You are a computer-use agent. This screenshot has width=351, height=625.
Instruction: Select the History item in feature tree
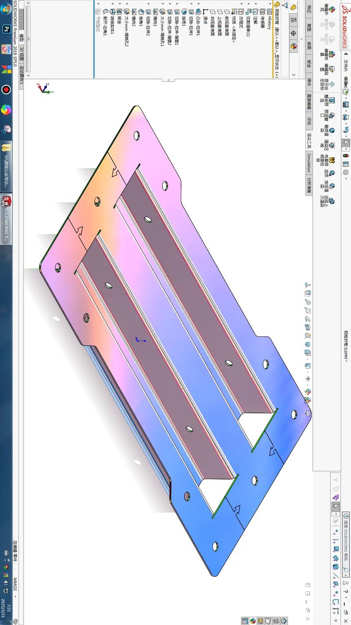(270, 18)
